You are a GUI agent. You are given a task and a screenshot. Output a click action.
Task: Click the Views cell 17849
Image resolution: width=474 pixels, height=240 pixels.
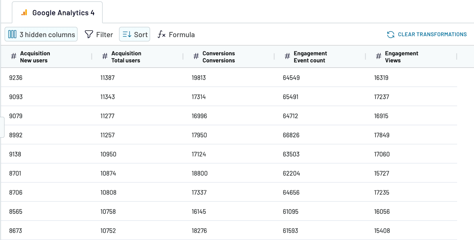[x=382, y=135]
